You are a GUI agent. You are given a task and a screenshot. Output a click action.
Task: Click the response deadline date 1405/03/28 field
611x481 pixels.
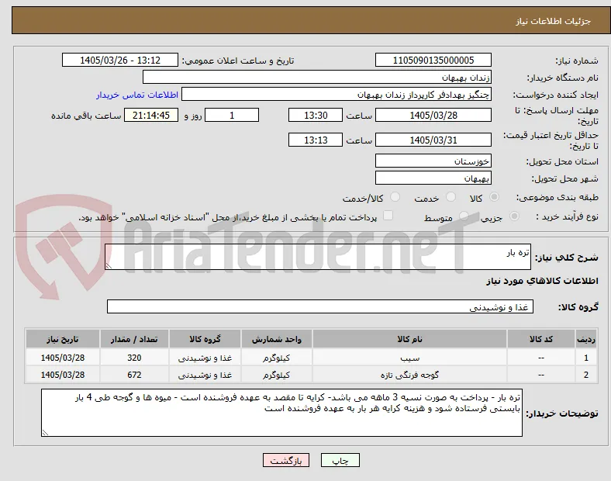[x=433, y=116]
